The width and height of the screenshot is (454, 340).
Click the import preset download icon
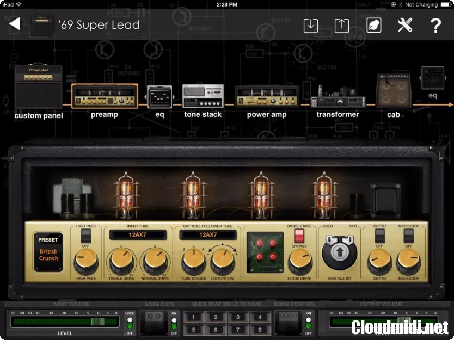click(310, 25)
